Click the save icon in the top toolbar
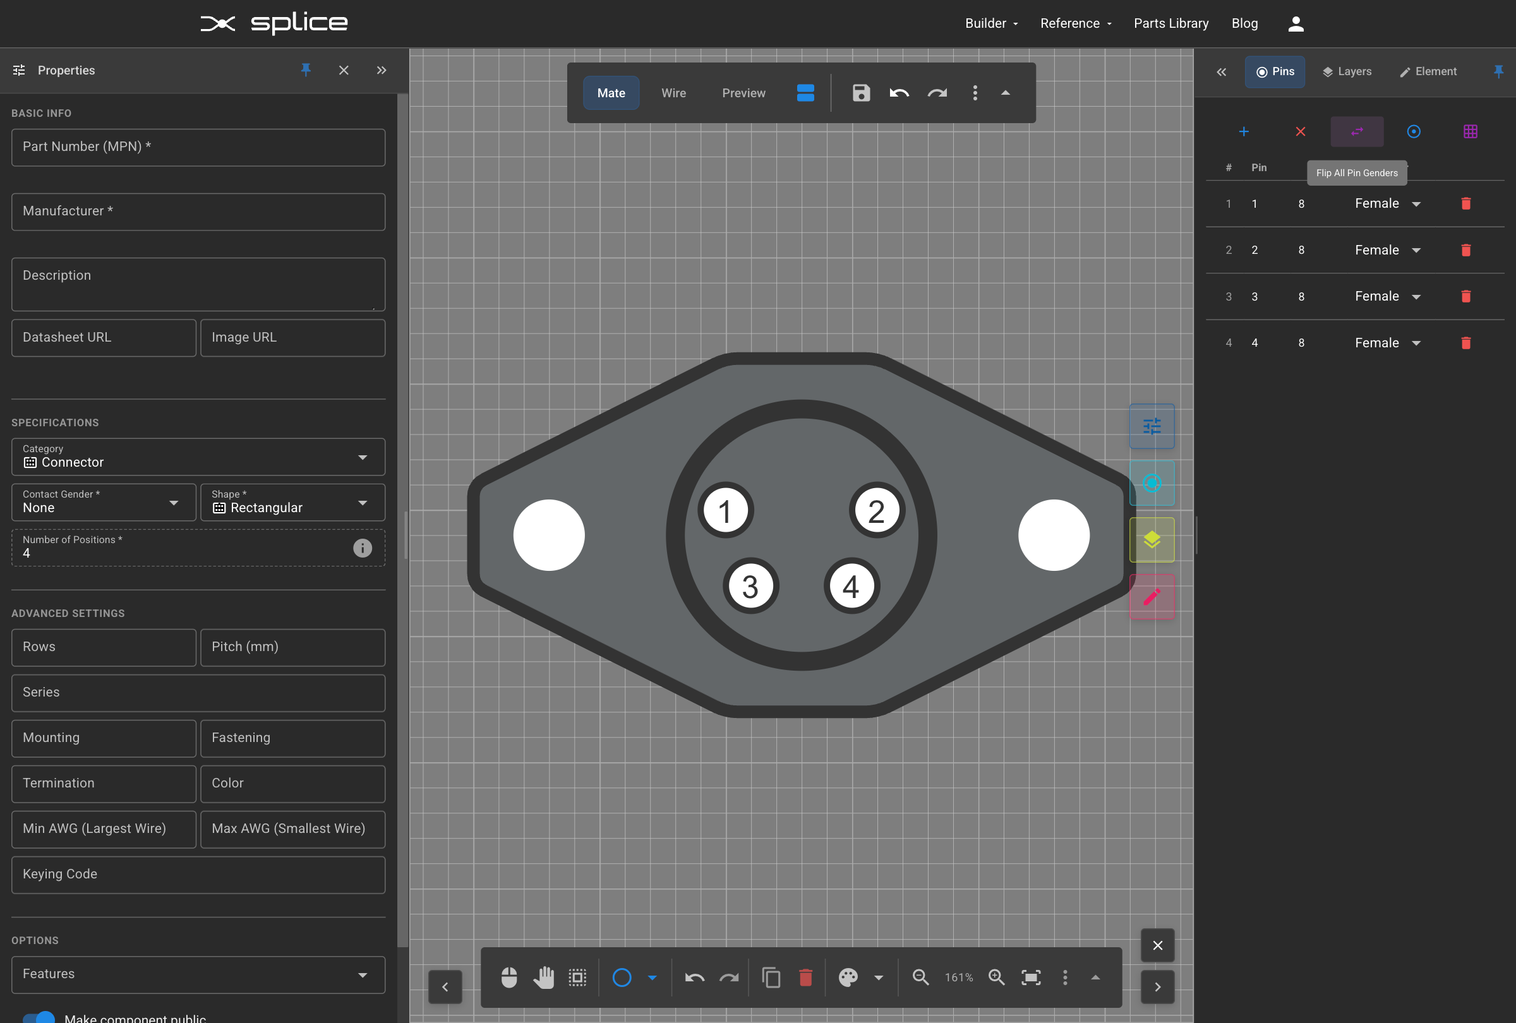Viewport: 1516px width, 1023px height. pyautogui.click(x=860, y=93)
